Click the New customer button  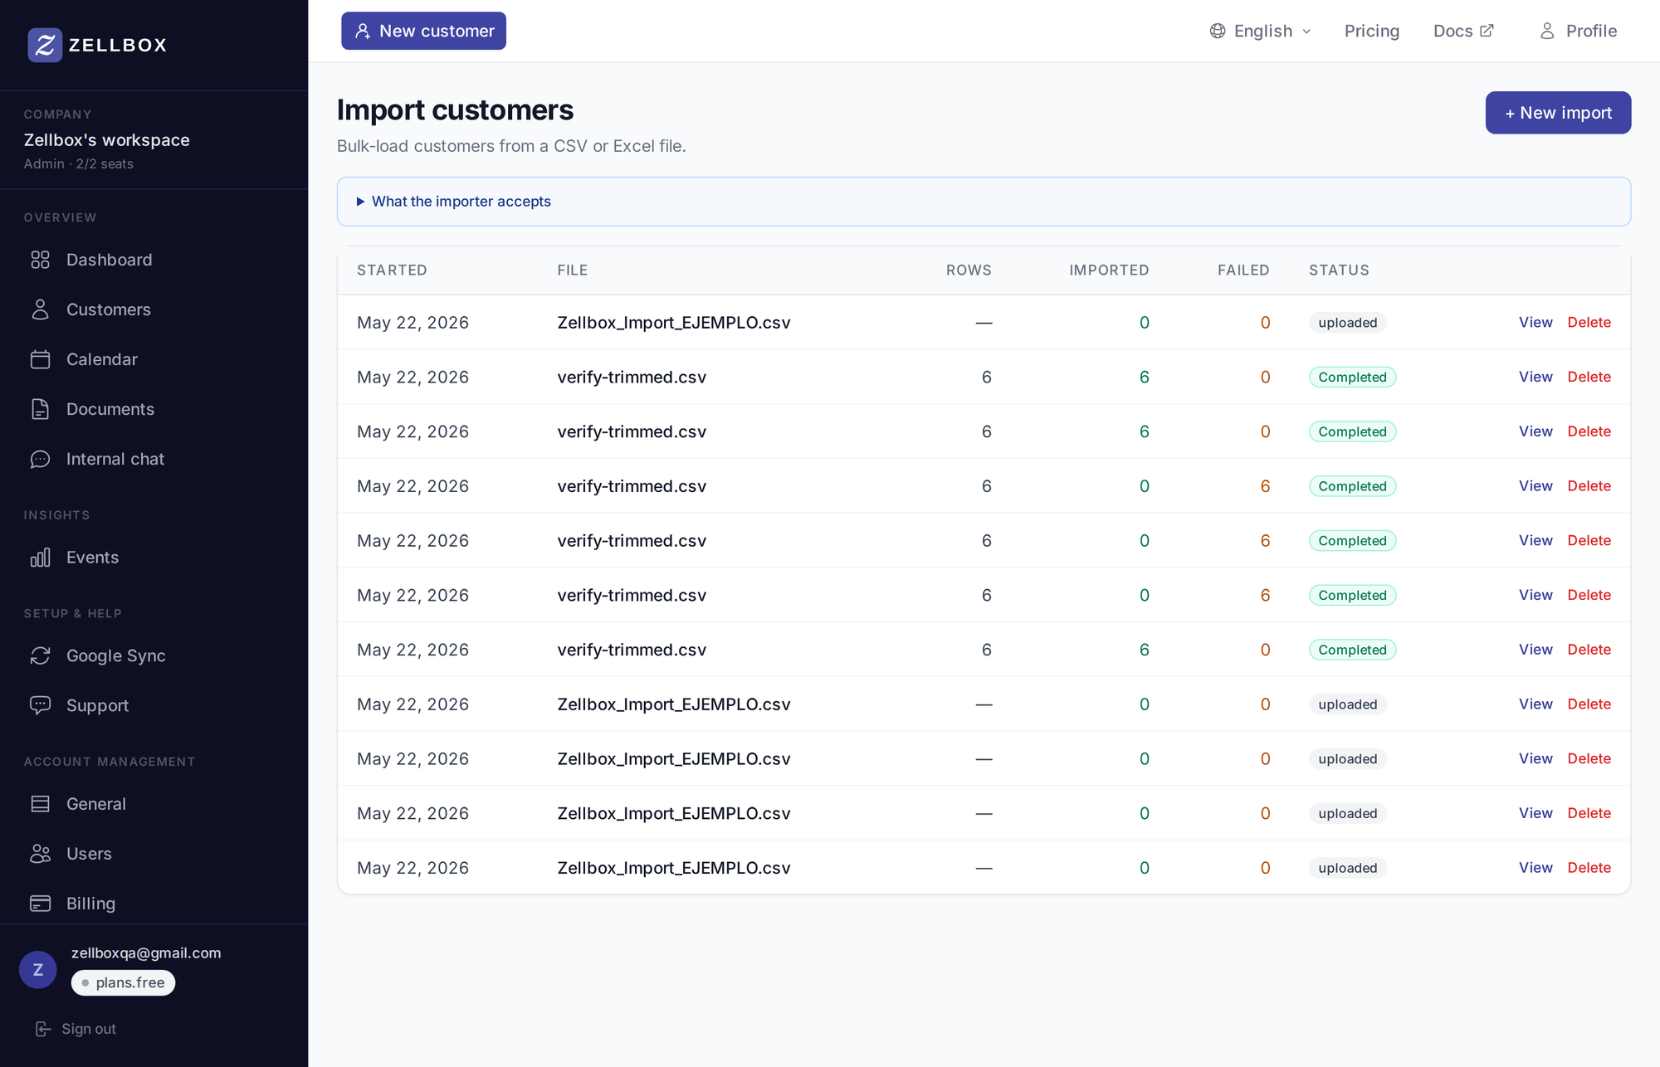pyautogui.click(x=423, y=31)
